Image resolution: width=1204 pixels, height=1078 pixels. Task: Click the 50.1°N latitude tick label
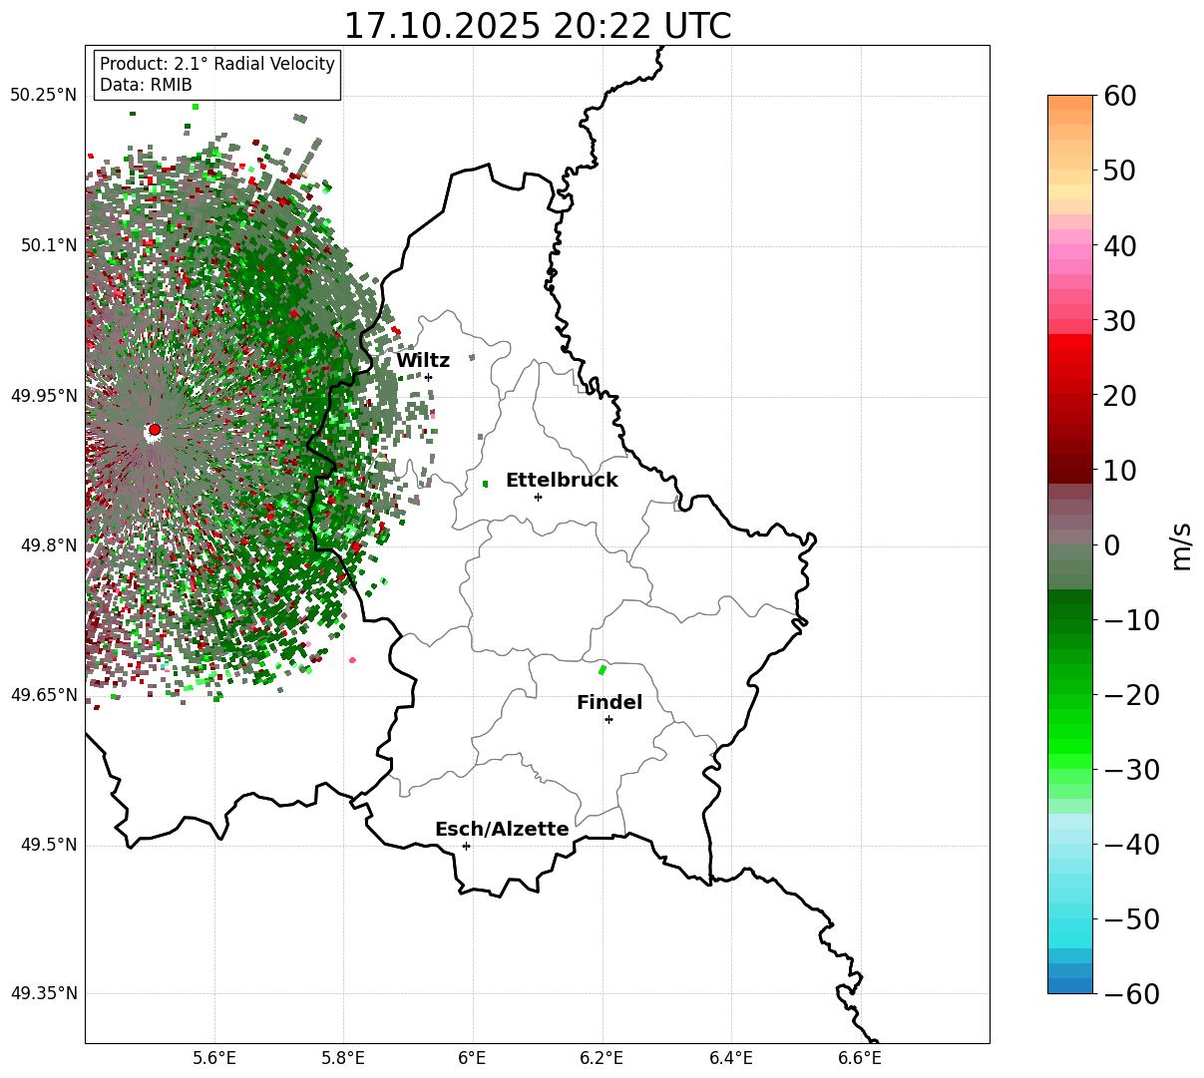[48, 245]
